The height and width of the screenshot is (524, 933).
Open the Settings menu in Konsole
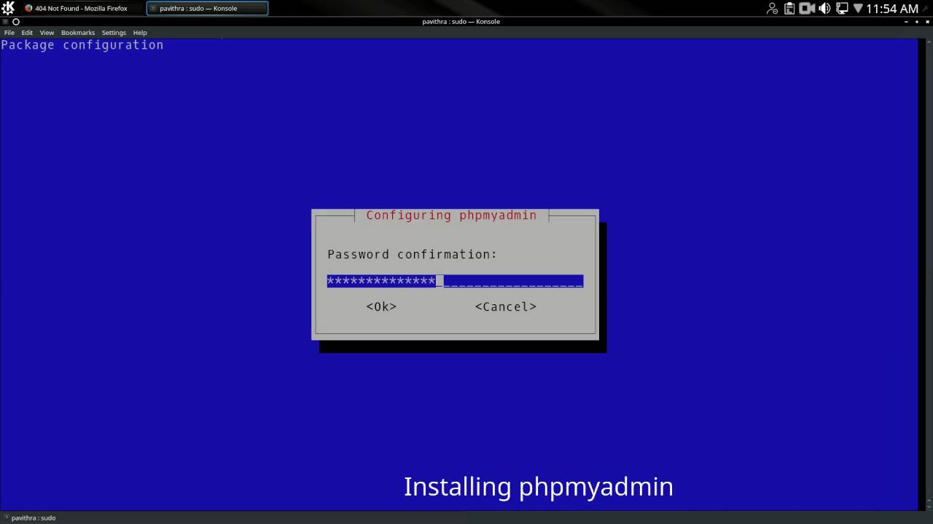coord(114,33)
